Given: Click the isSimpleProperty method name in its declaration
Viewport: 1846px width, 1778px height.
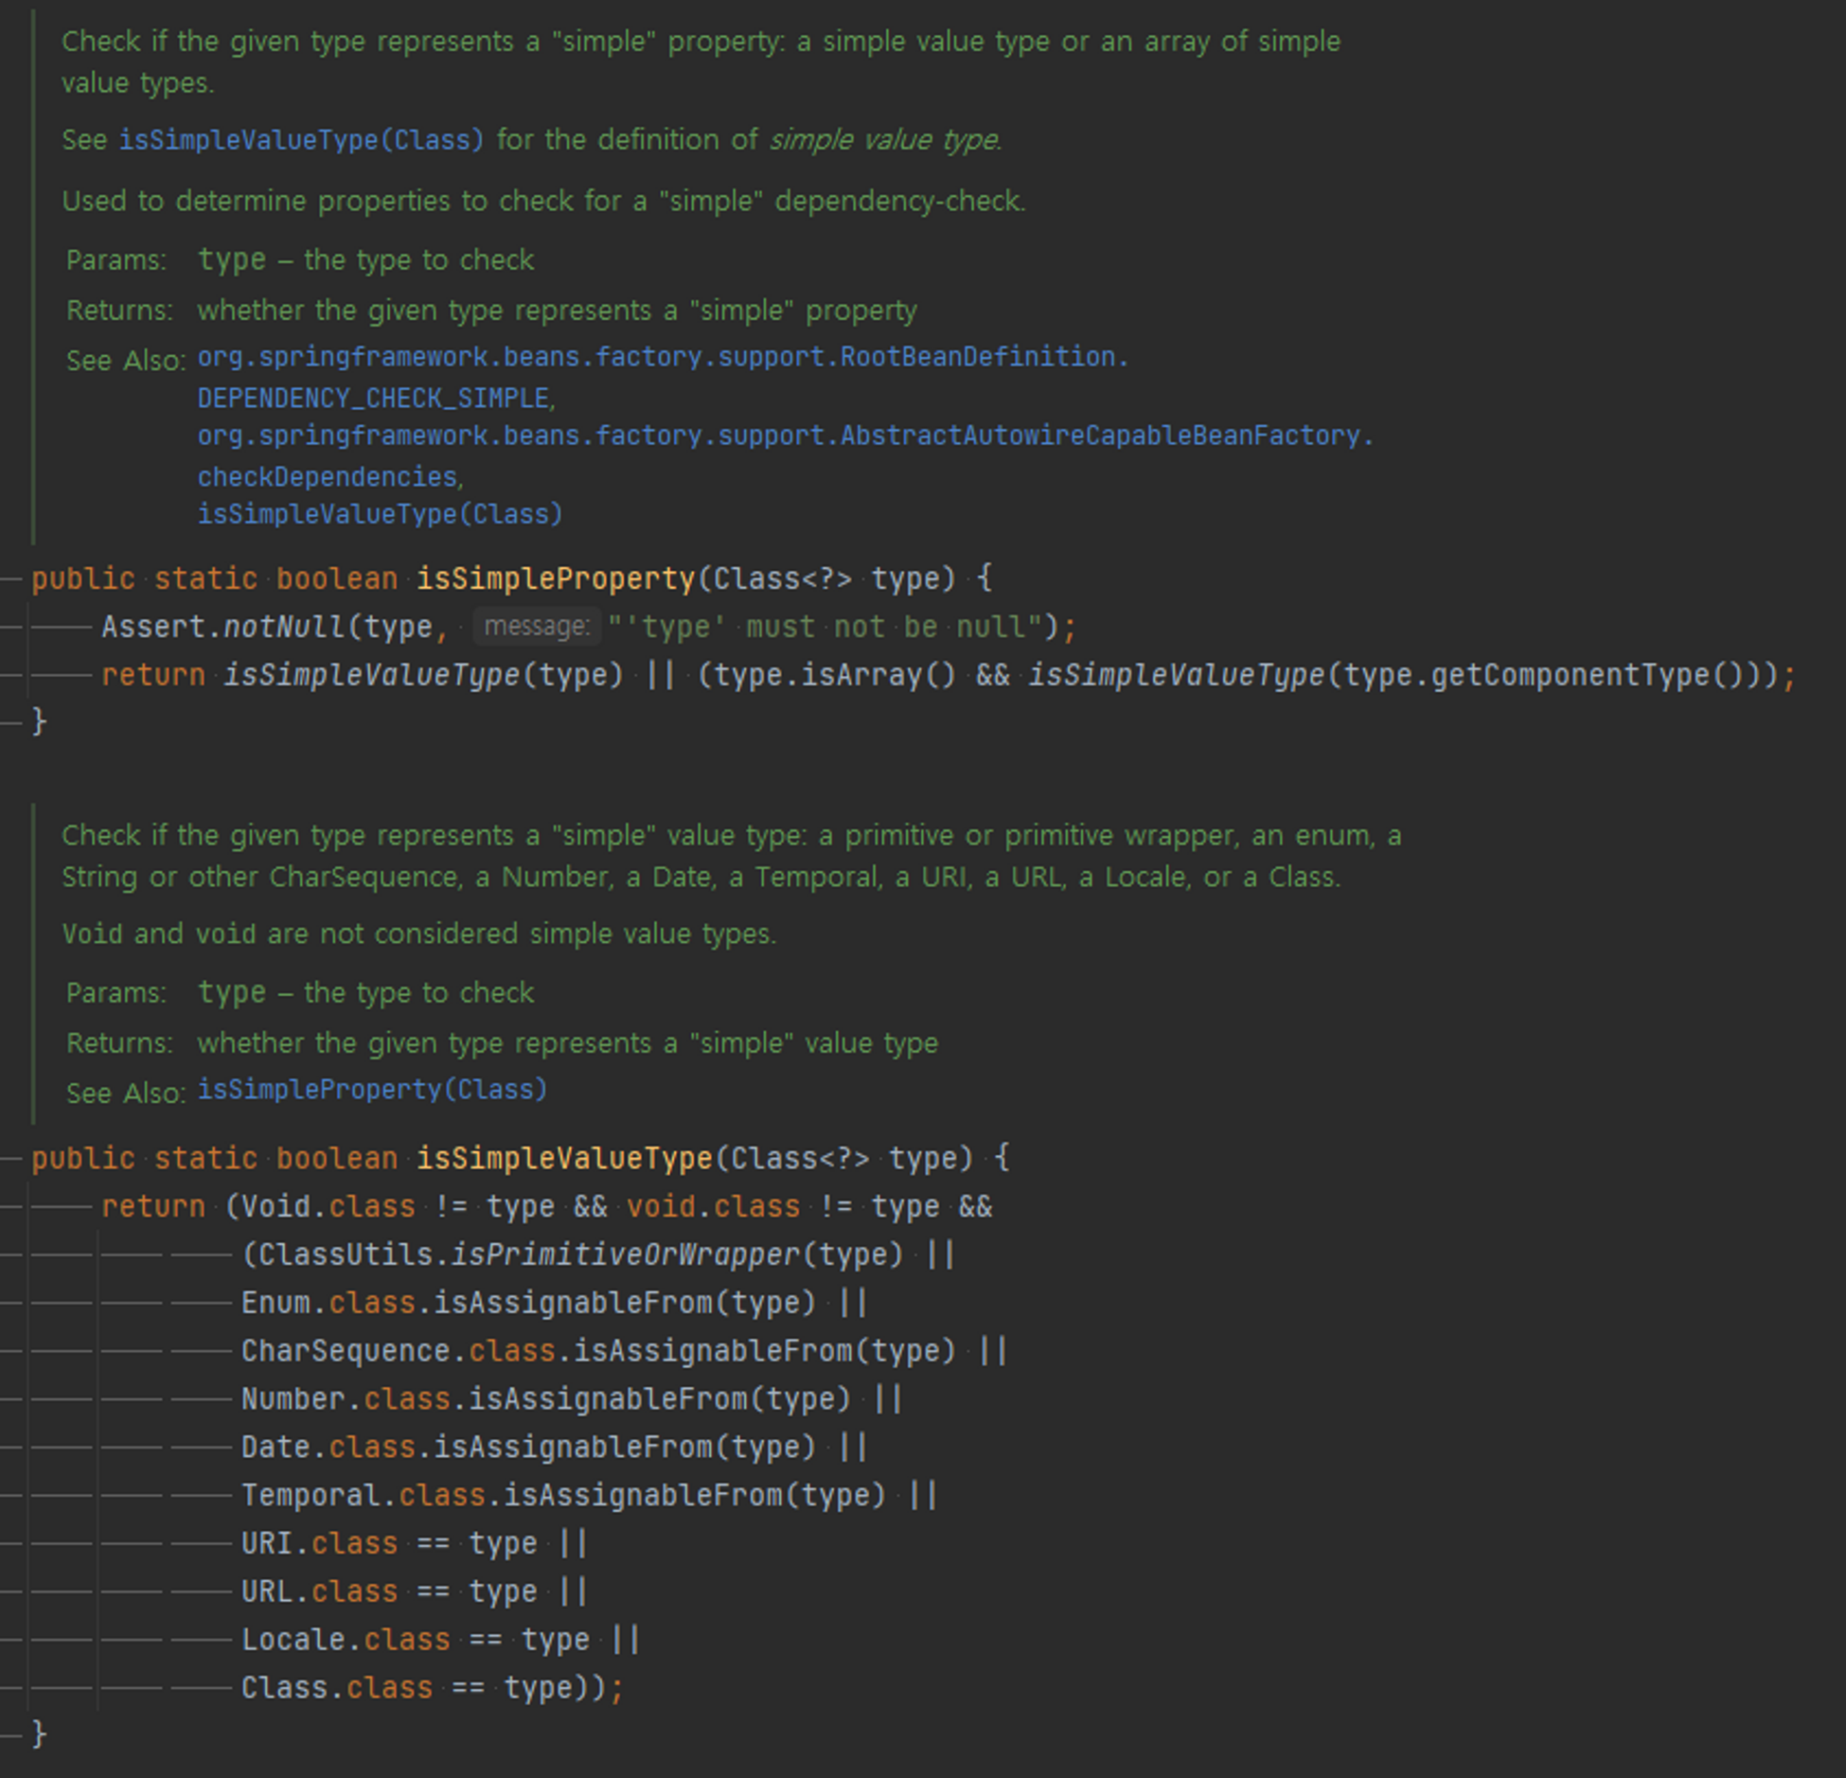Looking at the screenshot, I should pyautogui.click(x=556, y=578).
